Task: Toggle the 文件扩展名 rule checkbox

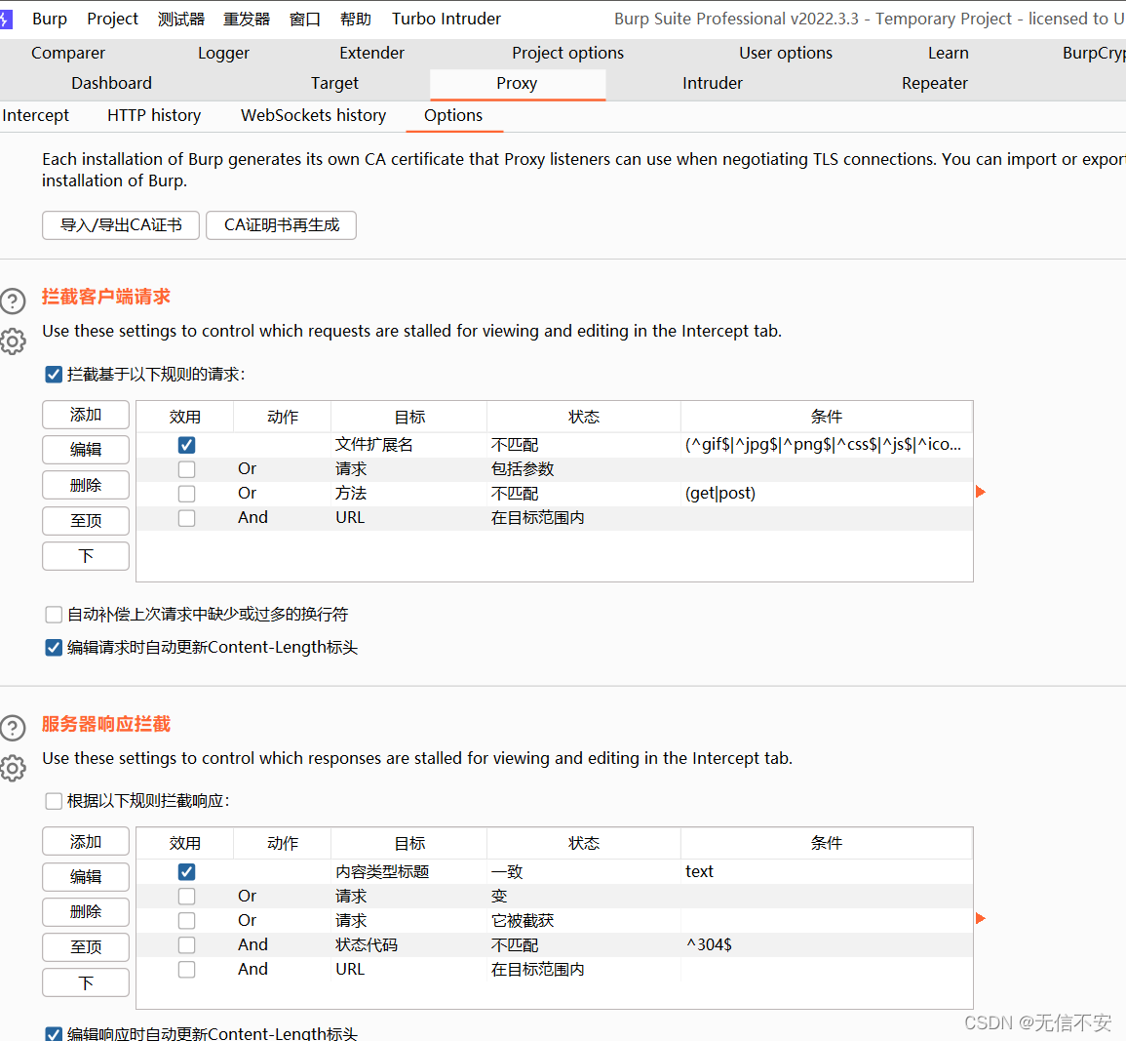Action: pos(187,446)
